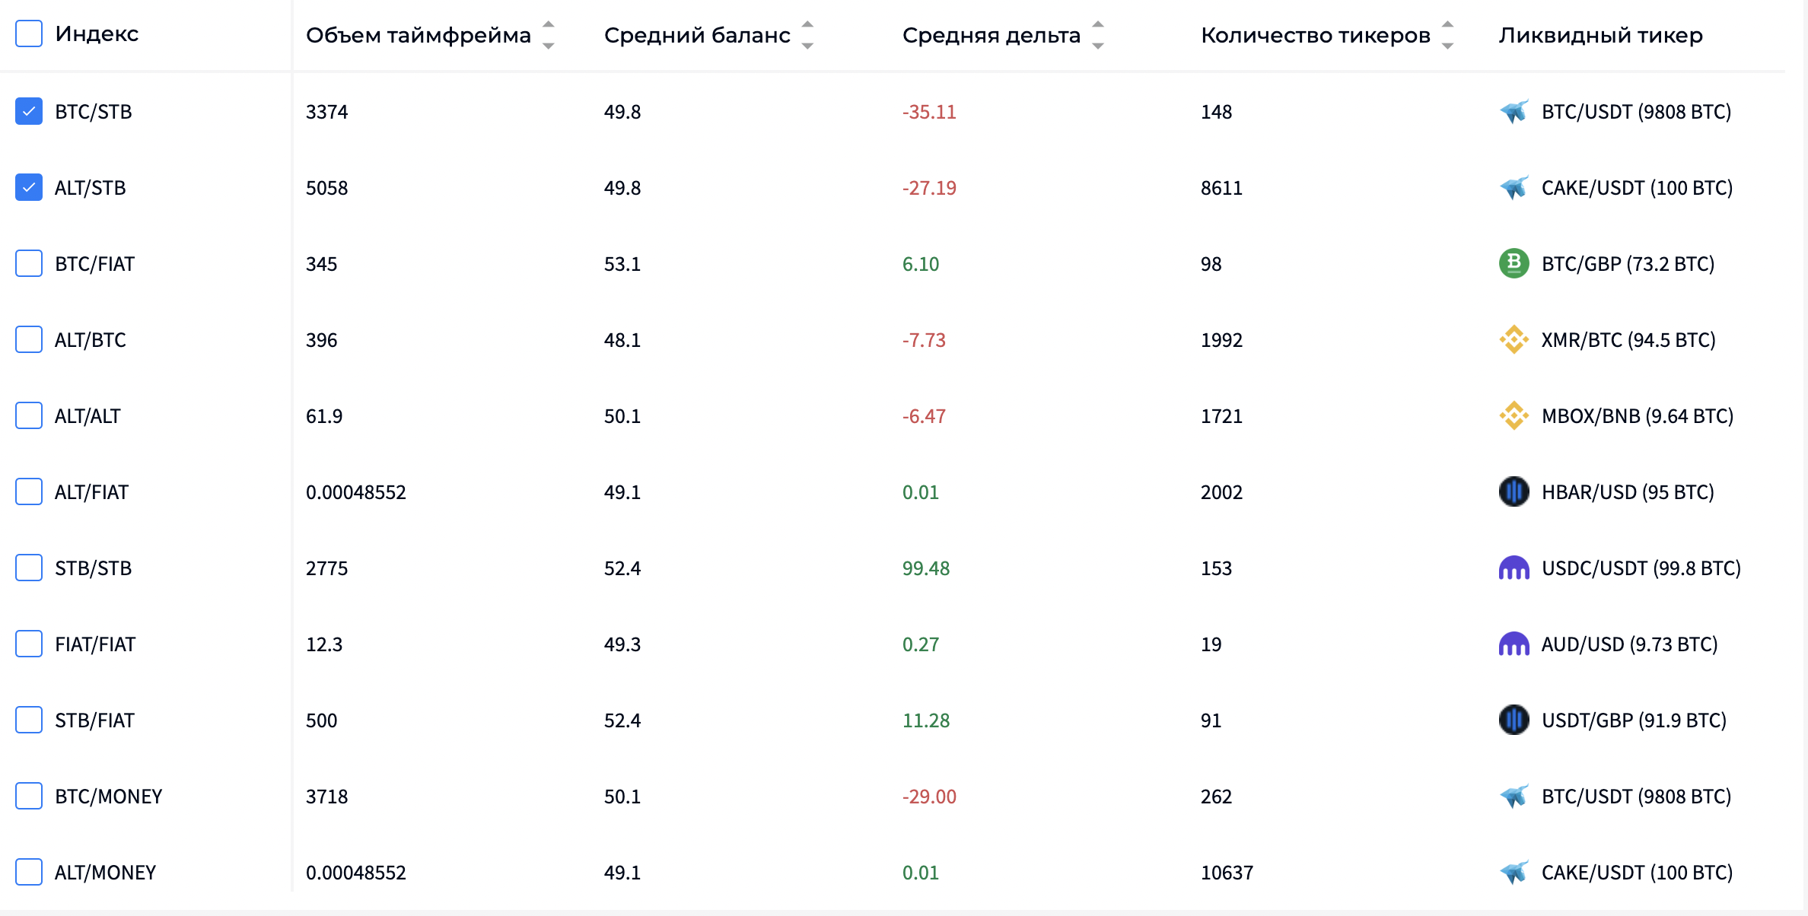The width and height of the screenshot is (1808, 916).
Task: Open the XMR/BTC (94.5 BTC) ticker link
Action: pyautogui.click(x=1628, y=340)
